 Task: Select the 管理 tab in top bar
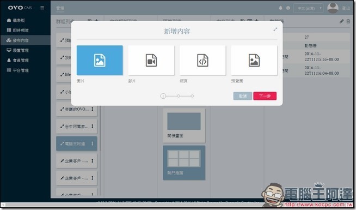coord(60,8)
